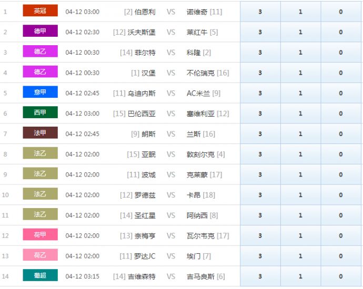Open 塞维利亚 team link
The height and width of the screenshot is (289, 363).
200,113
